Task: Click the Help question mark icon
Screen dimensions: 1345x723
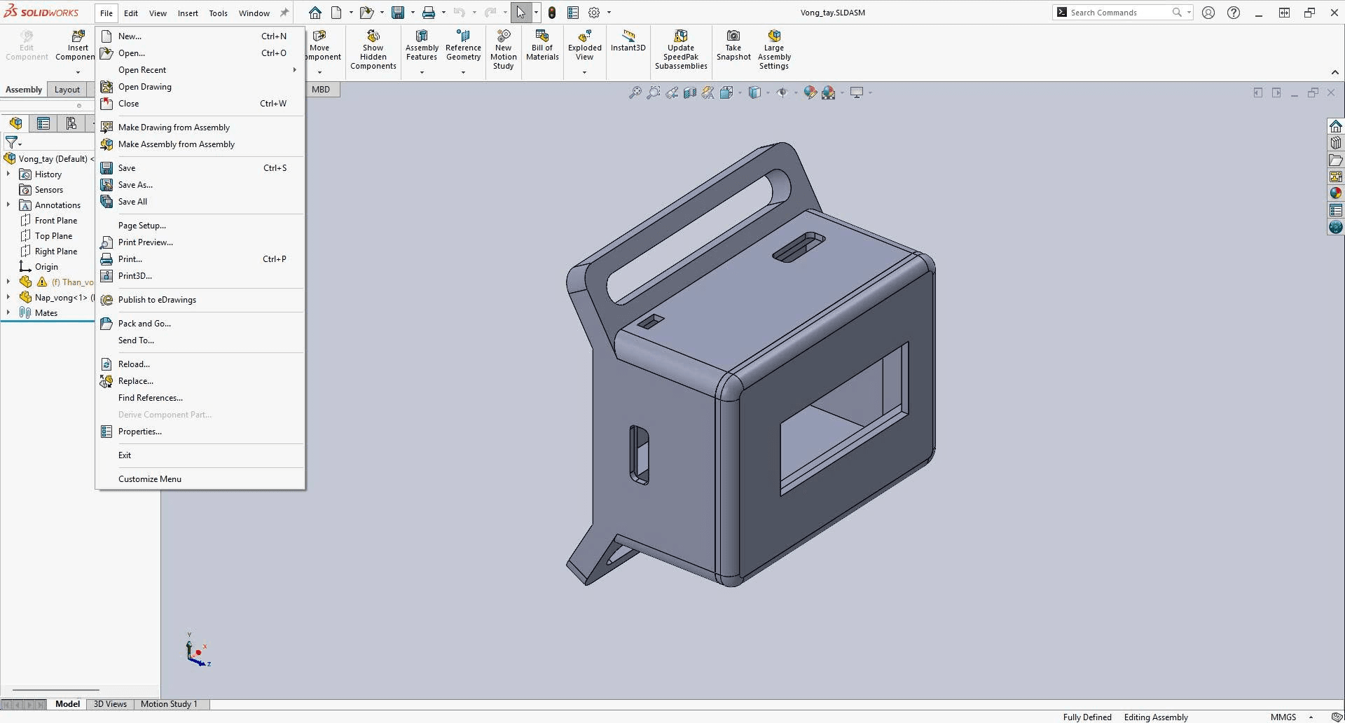Action: (1234, 13)
